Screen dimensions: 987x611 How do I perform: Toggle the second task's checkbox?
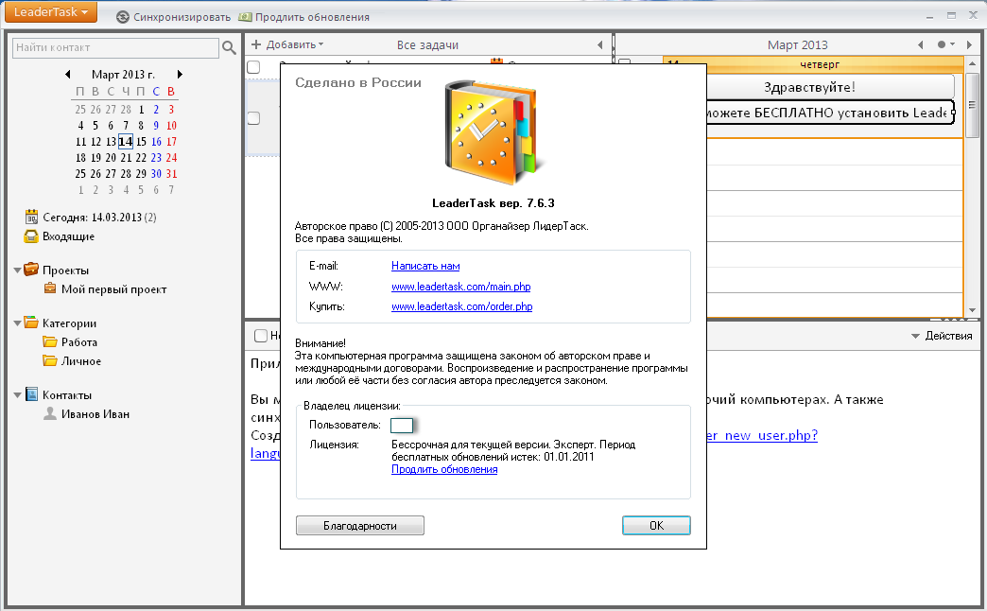[253, 118]
